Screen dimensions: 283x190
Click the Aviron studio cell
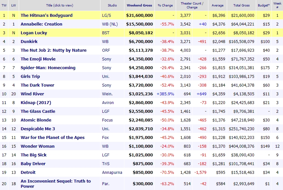click(108, 102)
